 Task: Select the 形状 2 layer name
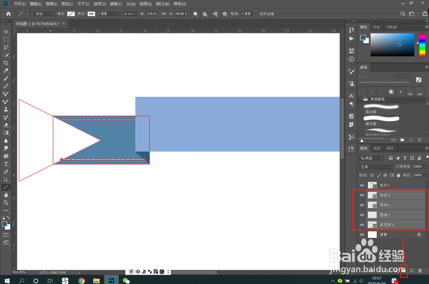click(385, 195)
